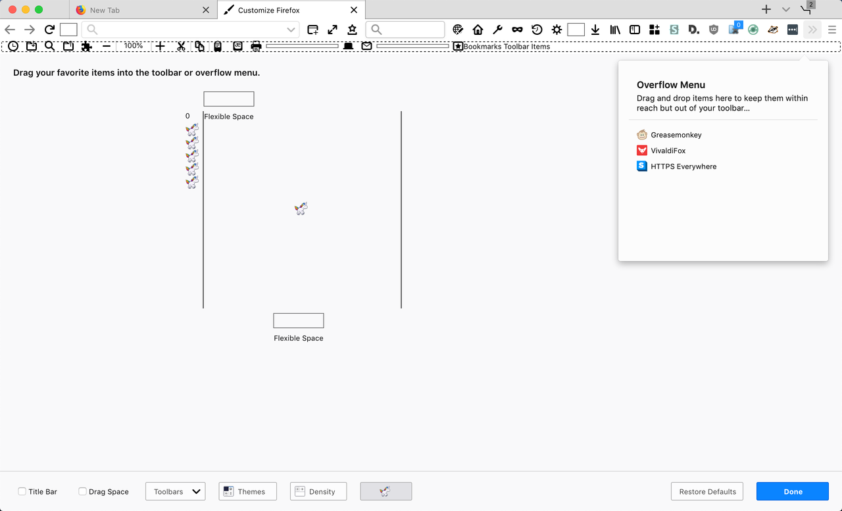Click the bottom Flexible Space box in palette
842x511 pixels.
(x=299, y=320)
